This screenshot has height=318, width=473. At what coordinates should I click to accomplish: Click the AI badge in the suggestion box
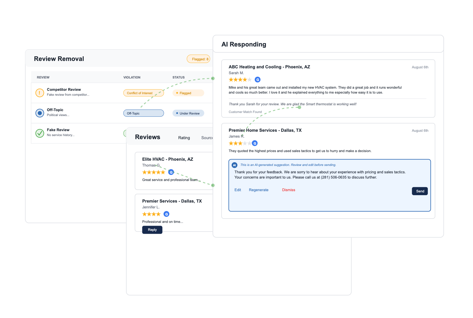(x=235, y=165)
